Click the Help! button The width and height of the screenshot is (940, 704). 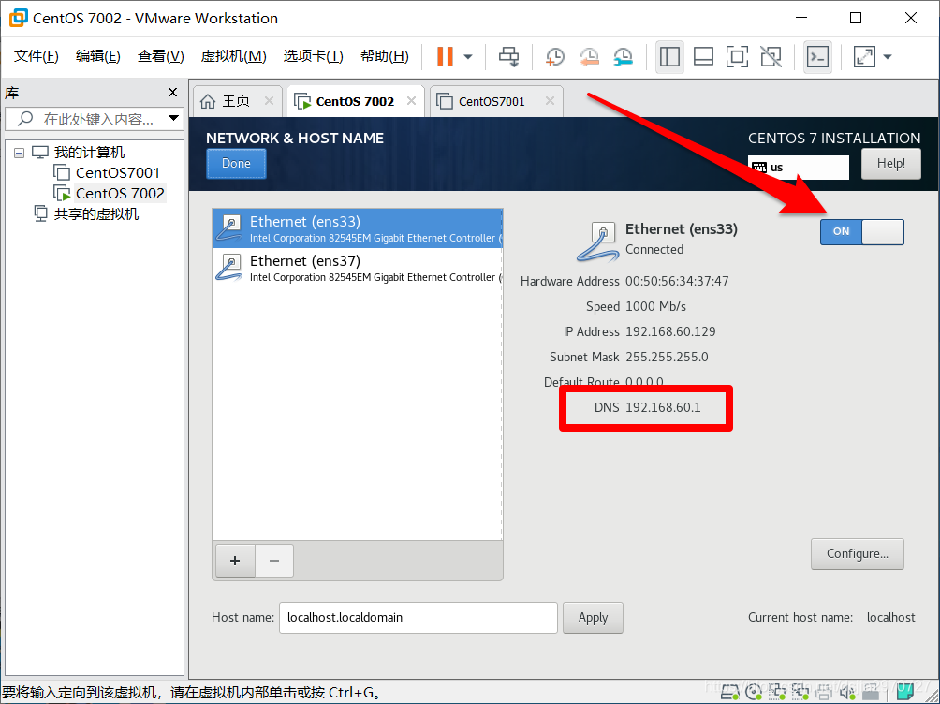(890, 163)
